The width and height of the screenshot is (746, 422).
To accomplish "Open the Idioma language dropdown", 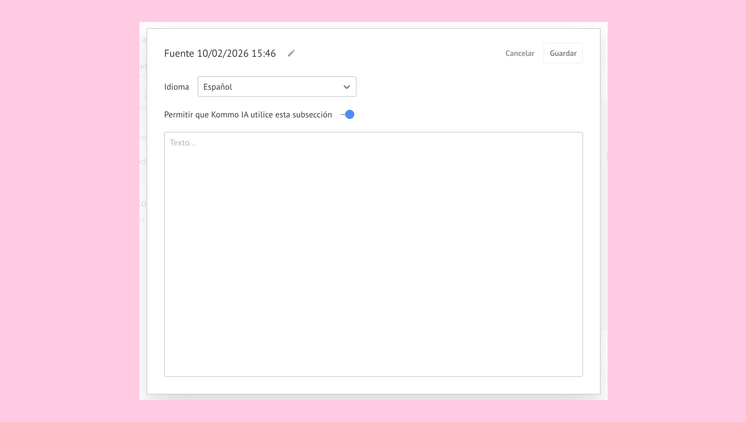I will 276,87.
